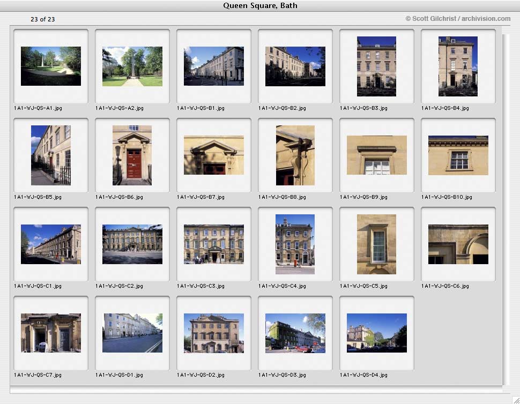Click the vertical scrollbar track
Image resolution: width=520 pixels, height=404 pixels.
pyautogui.click(x=506, y=209)
